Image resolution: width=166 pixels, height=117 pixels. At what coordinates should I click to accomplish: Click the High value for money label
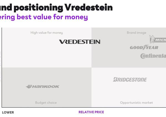coord(47,33)
